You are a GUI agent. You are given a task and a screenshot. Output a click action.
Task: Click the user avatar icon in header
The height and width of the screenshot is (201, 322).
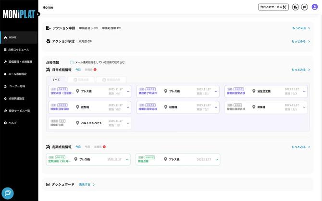click(314, 7)
